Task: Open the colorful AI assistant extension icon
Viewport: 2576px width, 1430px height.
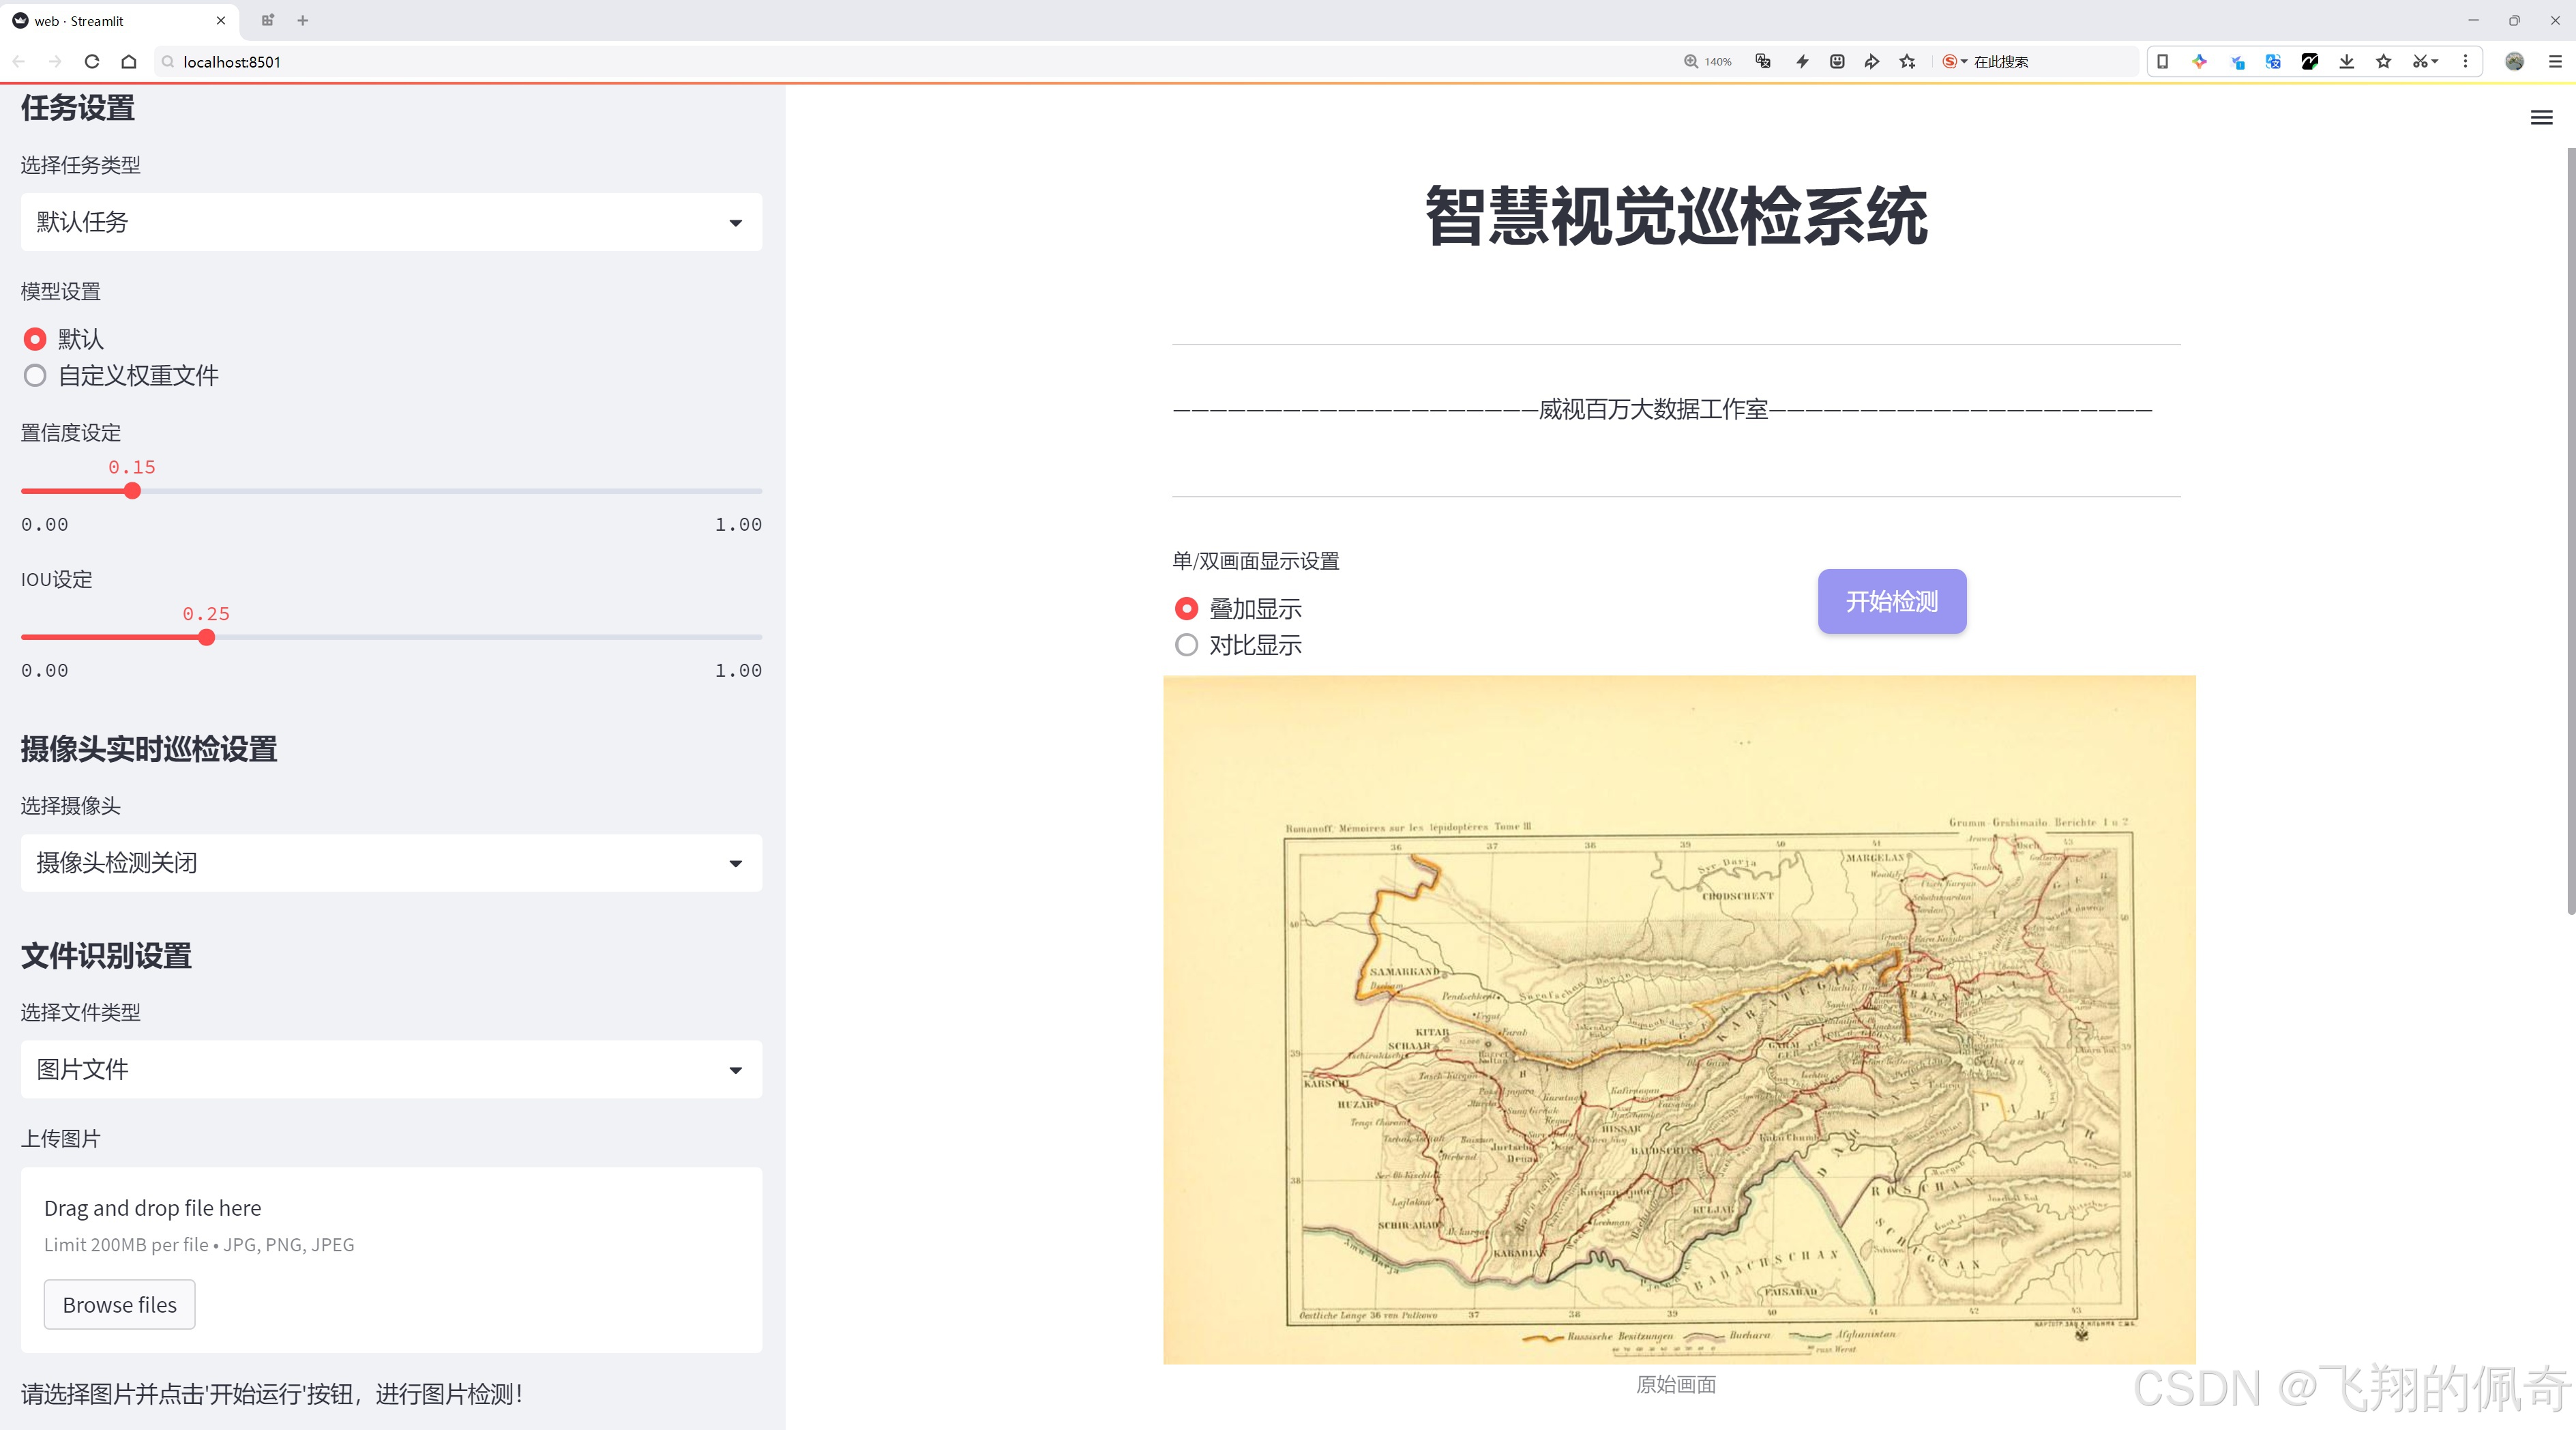Action: point(2200,61)
